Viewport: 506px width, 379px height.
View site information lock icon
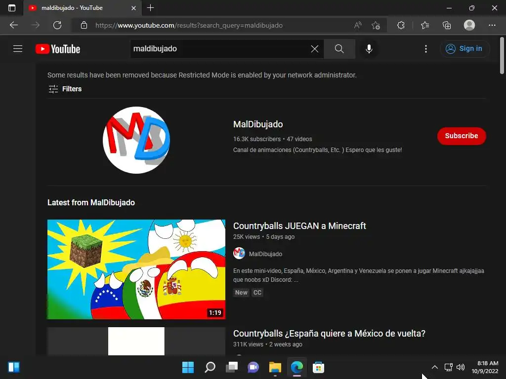[84, 25]
